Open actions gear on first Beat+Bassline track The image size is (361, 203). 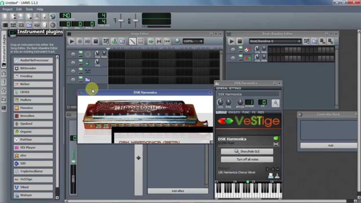[233, 50]
